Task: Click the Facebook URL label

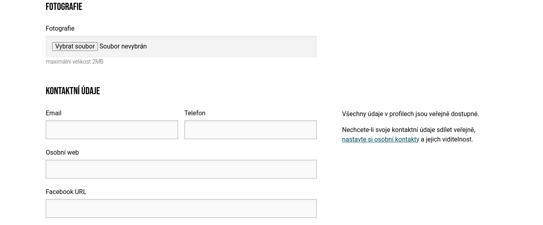Action: 66,192
